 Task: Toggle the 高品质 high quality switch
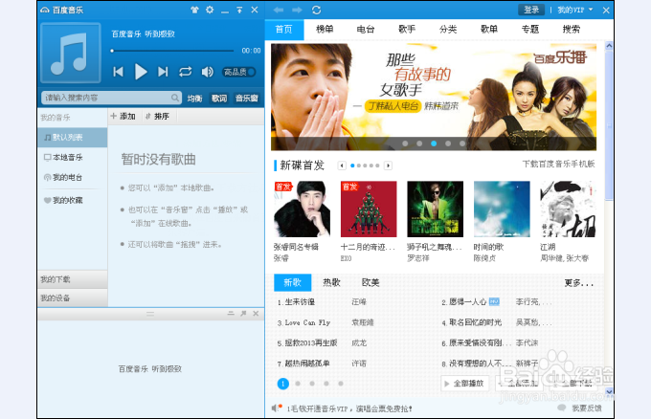tap(238, 72)
